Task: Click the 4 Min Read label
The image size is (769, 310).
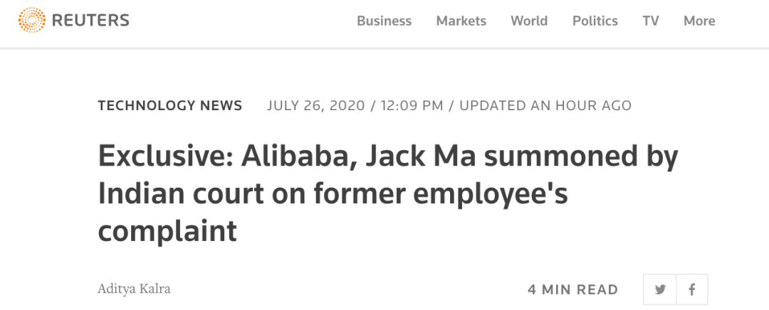Action: click(572, 289)
